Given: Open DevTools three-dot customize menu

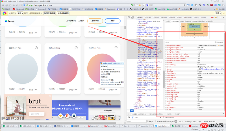Looking at the screenshot, I should pos(220,17).
